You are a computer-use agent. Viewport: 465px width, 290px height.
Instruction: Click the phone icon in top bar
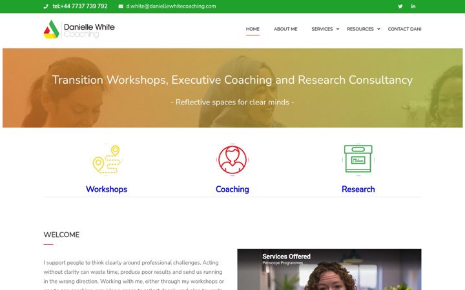(x=46, y=6)
